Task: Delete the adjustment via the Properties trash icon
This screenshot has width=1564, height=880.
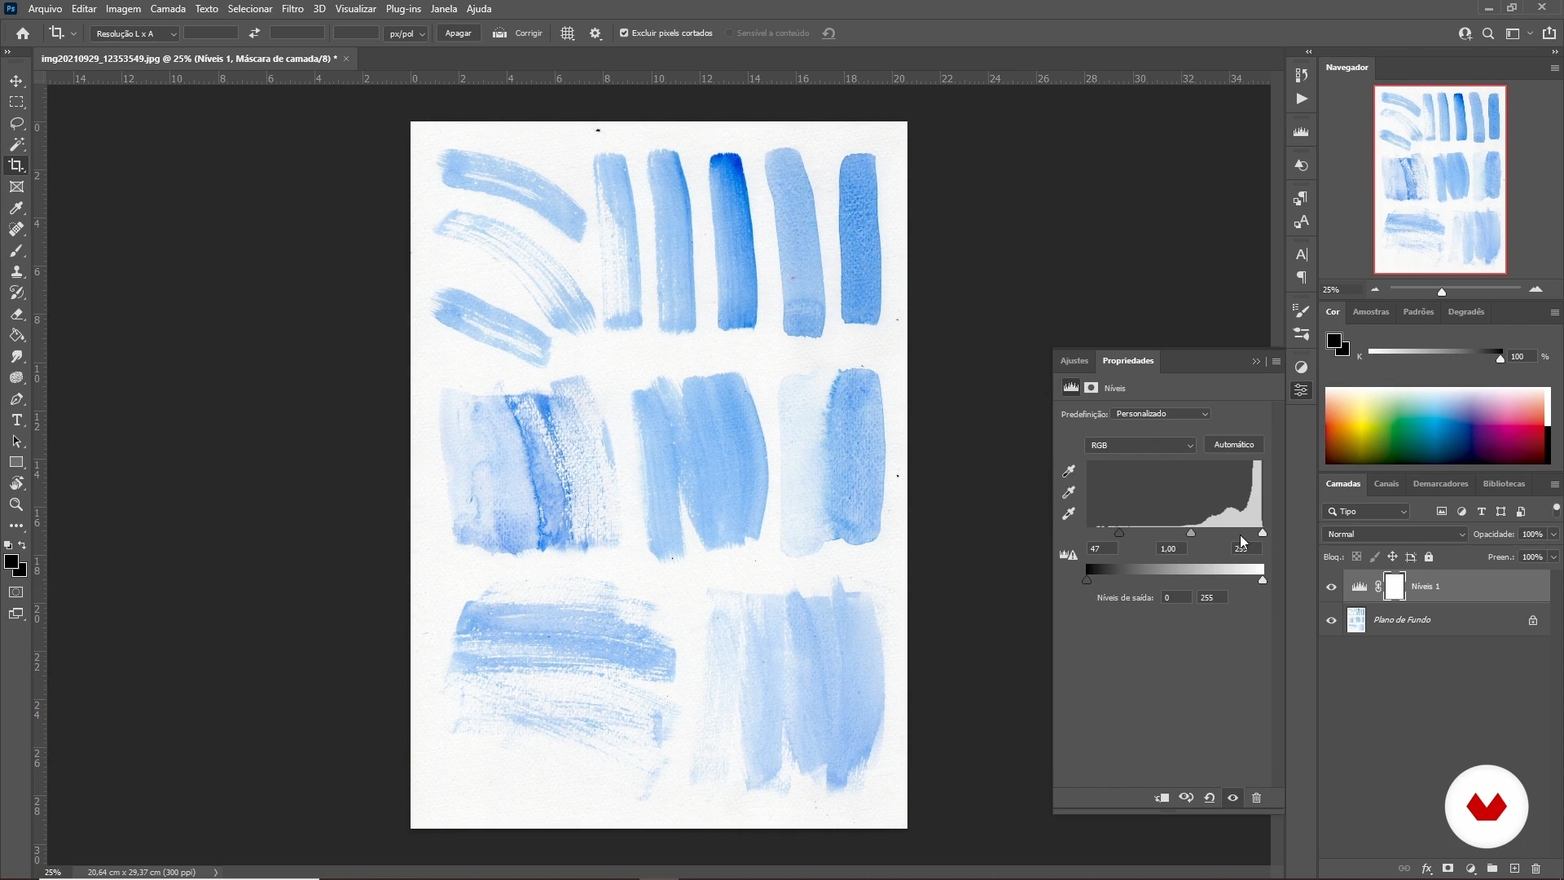Action: 1256,798
